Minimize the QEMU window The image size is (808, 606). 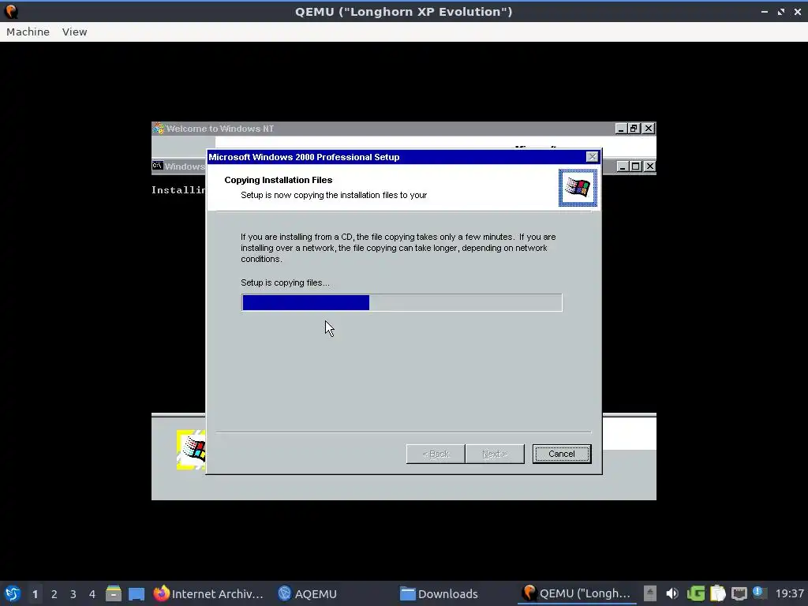(x=765, y=12)
